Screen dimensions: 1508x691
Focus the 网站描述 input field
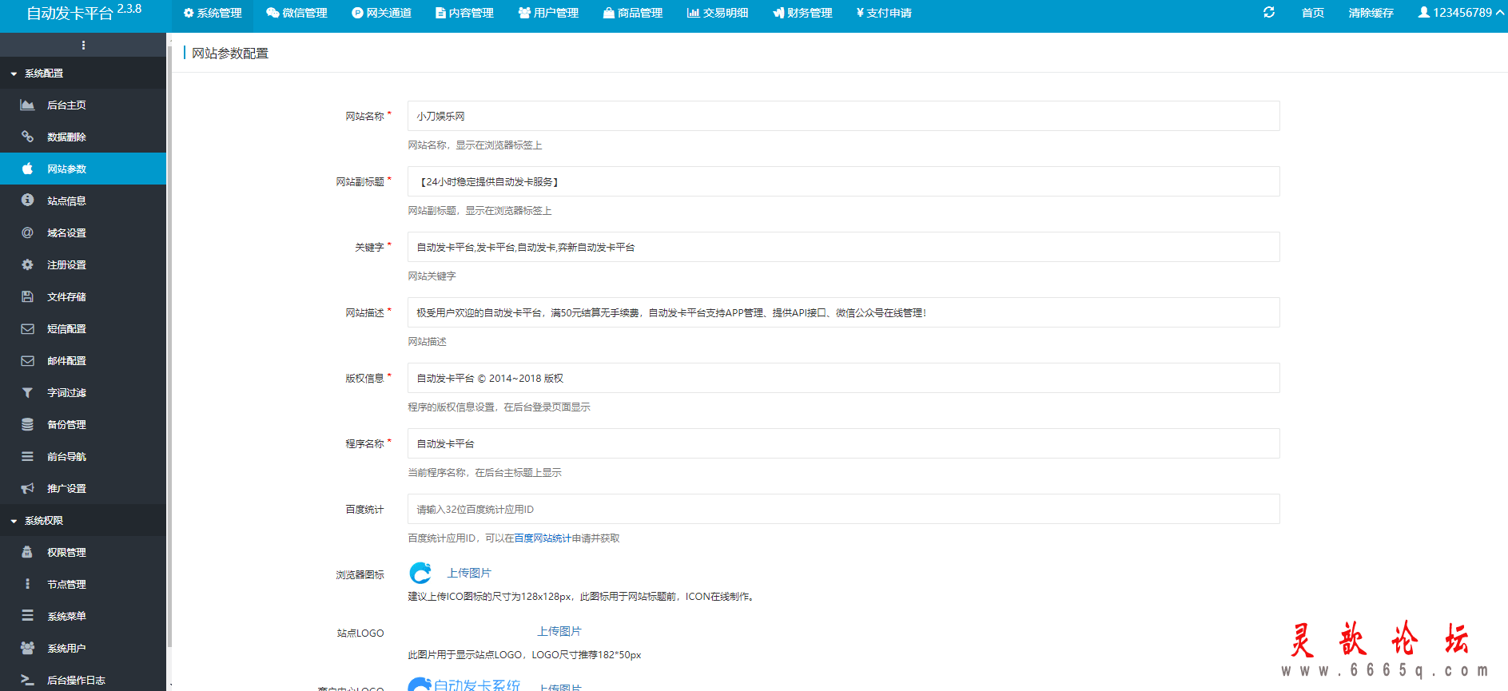point(843,312)
